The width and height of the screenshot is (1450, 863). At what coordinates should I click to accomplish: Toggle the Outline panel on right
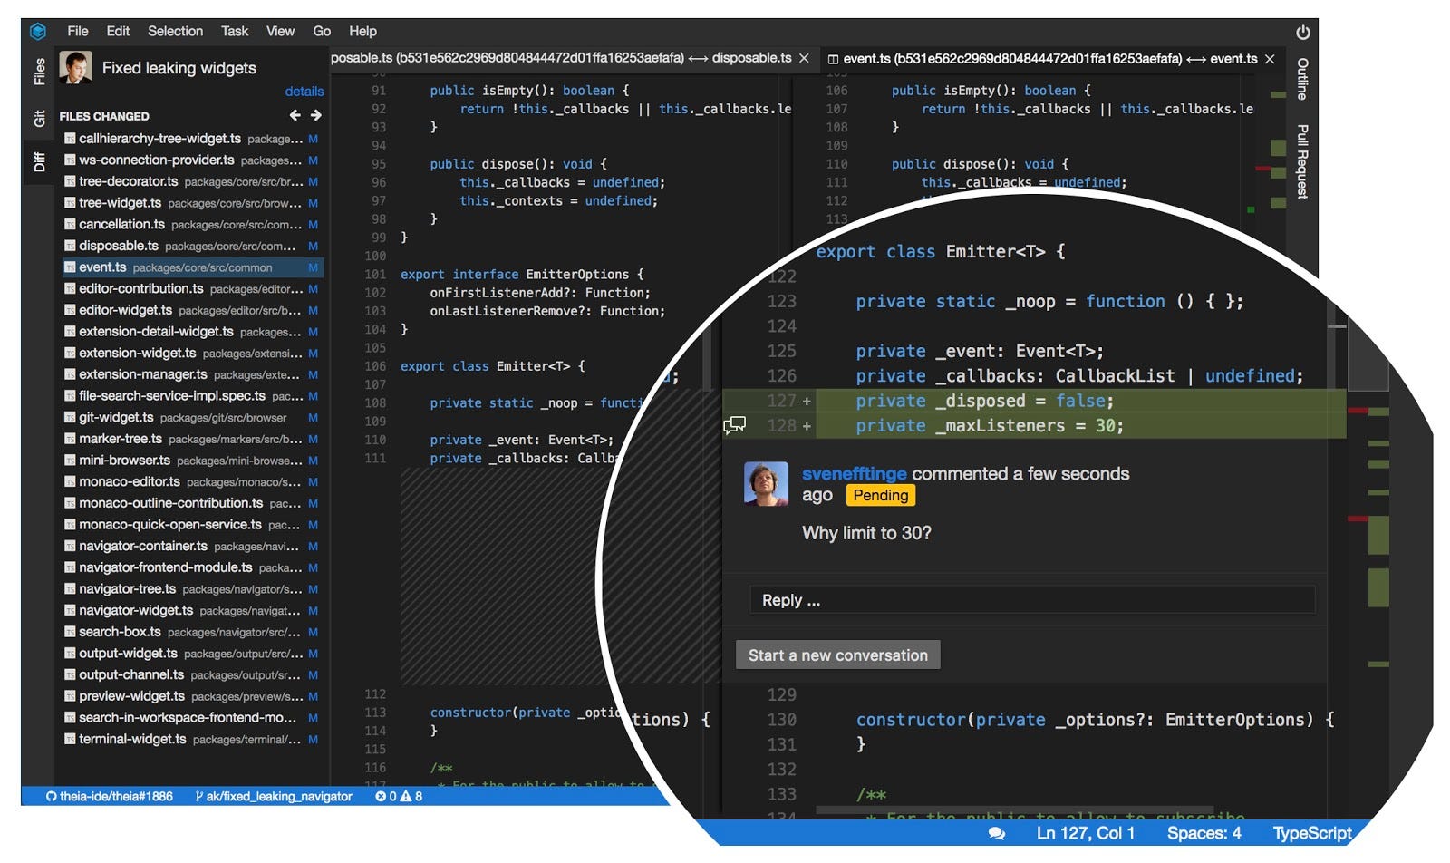tap(1302, 79)
